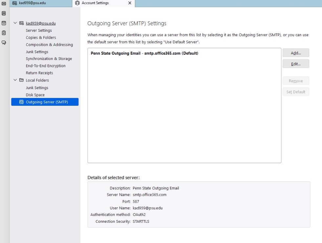Click server name value smtp.office365.com in details
Screen dimensions: 322x243
tap(149, 195)
